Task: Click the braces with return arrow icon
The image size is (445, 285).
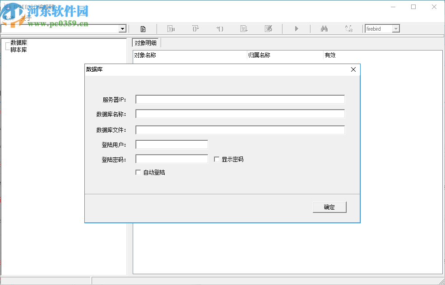Action: (x=195, y=29)
